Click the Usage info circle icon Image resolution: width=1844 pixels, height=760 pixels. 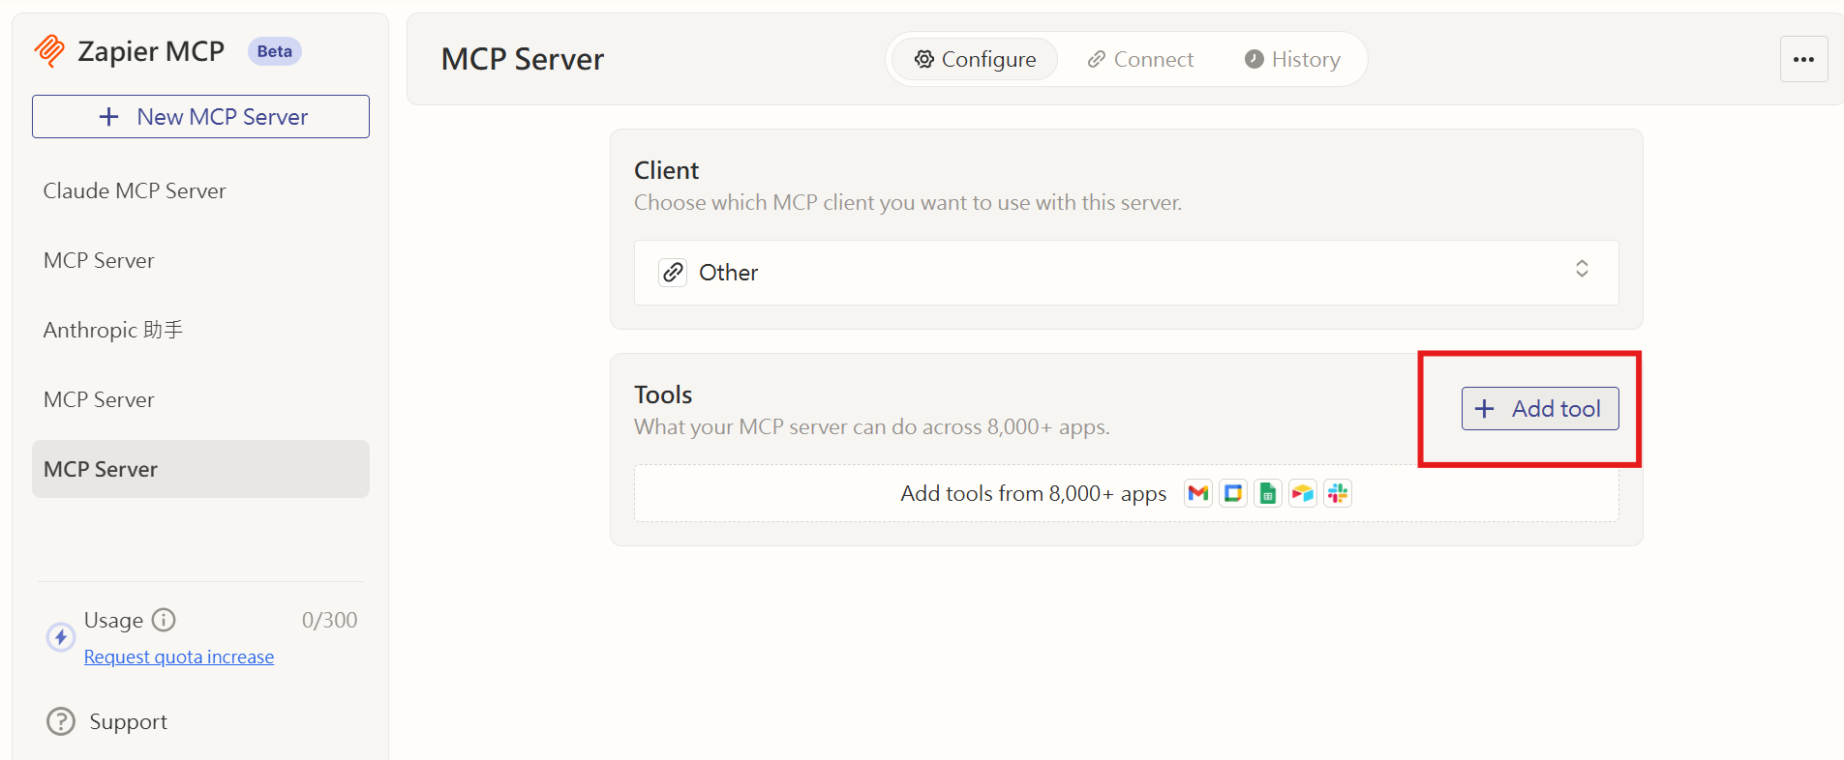(x=165, y=620)
